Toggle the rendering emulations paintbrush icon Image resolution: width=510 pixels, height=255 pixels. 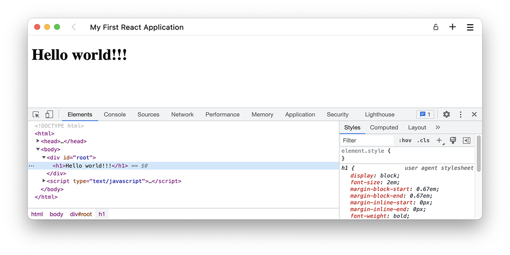(x=453, y=140)
